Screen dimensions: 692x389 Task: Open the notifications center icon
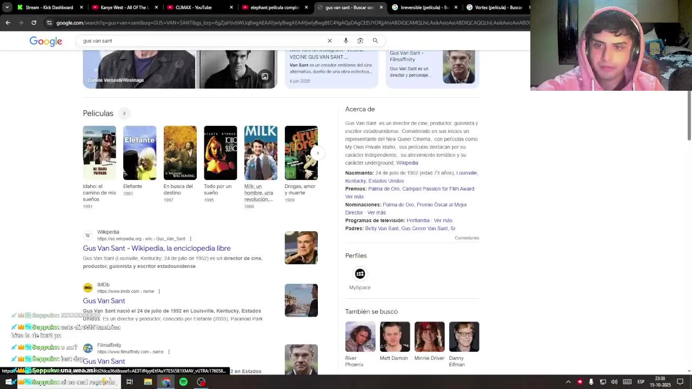tap(680, 382)
